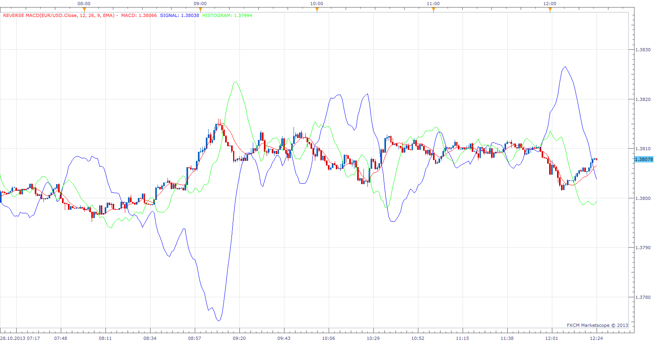Click the 10:00 hour marker triangle
The image size is (657, 343).
(317, 9)
